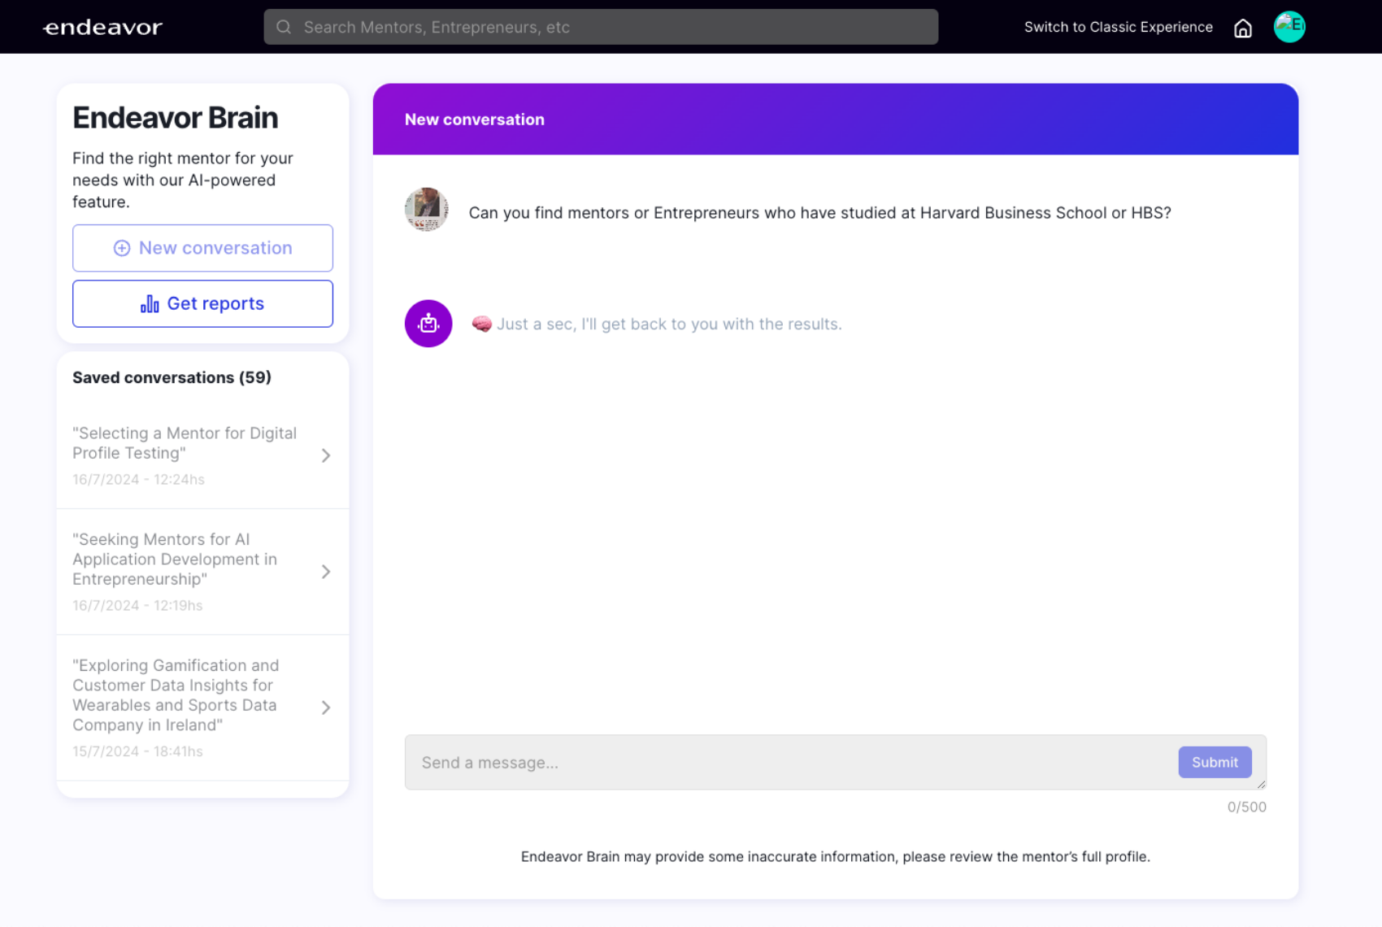Open "Seeking Mentors for AI Application Development" conversation
The width and height of the screenshot is (1382, 927).
click(x=175, y=559)
